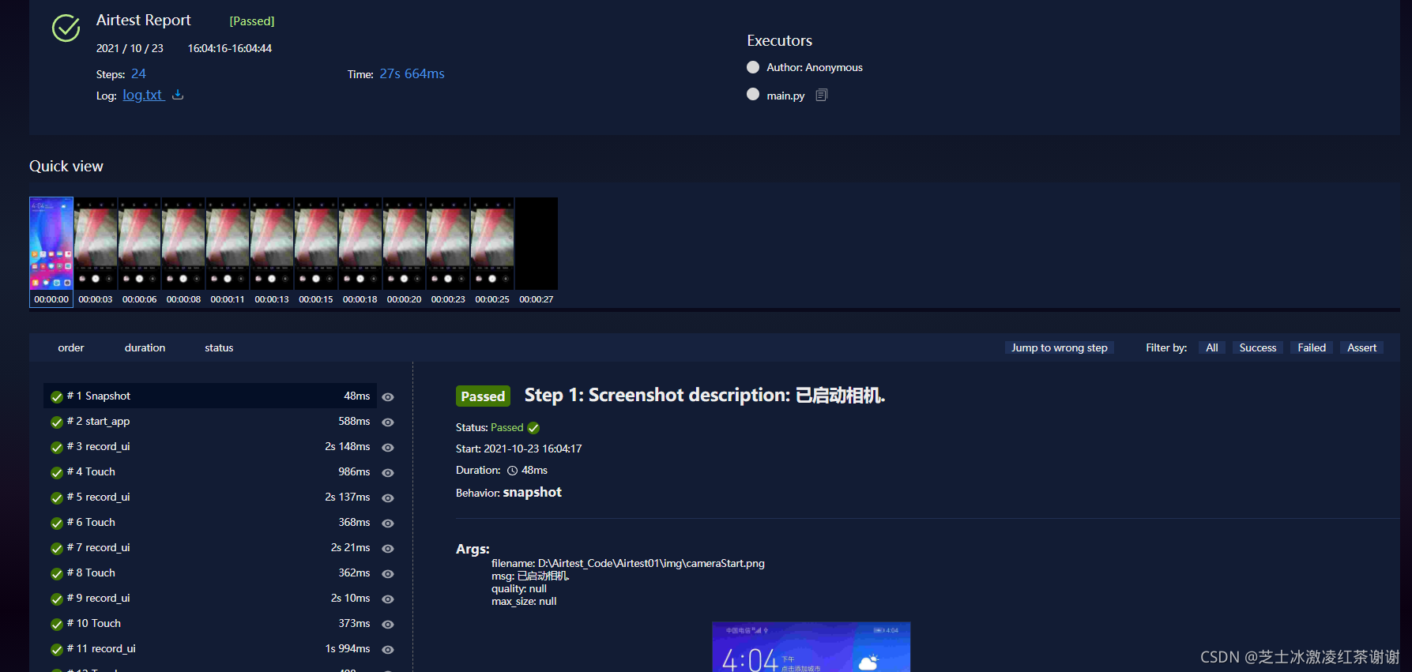Open quick view black thumbnail at 00:00:27
The image size is (1412, 672).
point(537,243)
